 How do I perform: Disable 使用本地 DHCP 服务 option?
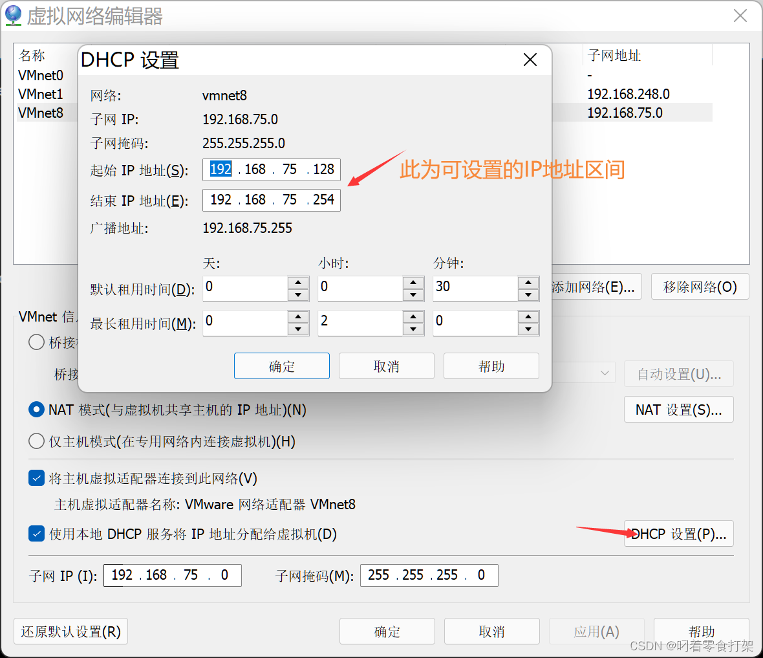click(x=36, y=534)
